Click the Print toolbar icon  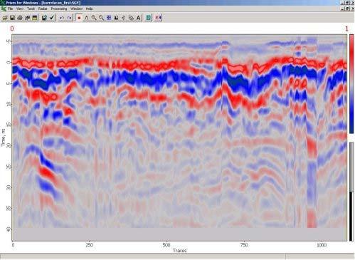pos(20,18)
